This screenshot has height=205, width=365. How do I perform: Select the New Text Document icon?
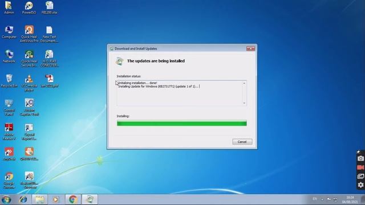tap(49, 34)
